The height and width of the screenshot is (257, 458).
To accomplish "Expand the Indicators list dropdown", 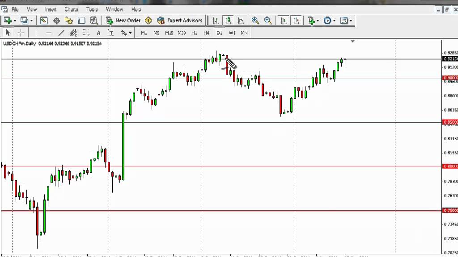I will click(318, 21).
